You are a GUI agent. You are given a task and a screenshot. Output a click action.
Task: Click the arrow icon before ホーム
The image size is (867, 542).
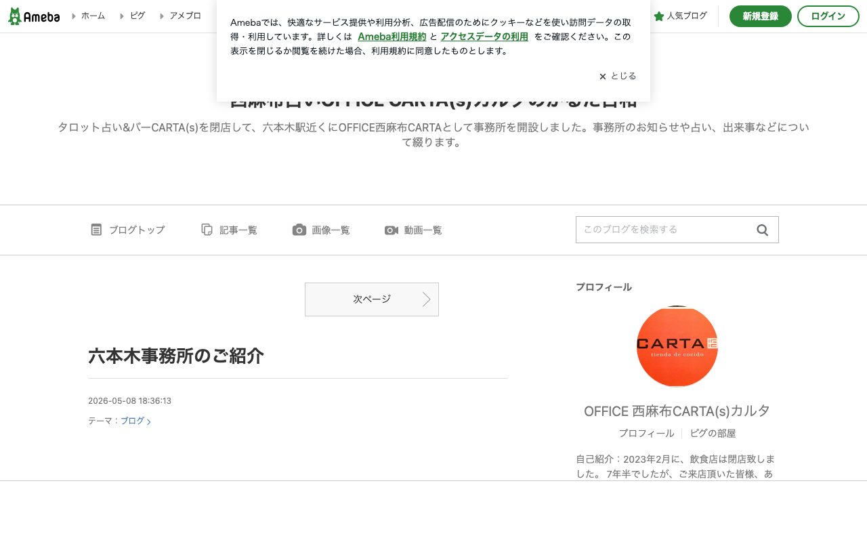point(74,16)
